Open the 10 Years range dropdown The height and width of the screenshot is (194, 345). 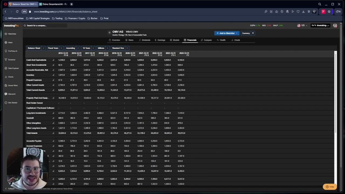pyautogui.click(x=88, y=48)
